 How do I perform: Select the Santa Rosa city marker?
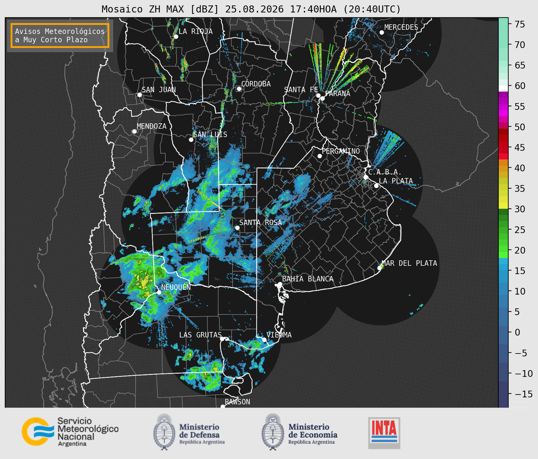click(x=237, y=228)
